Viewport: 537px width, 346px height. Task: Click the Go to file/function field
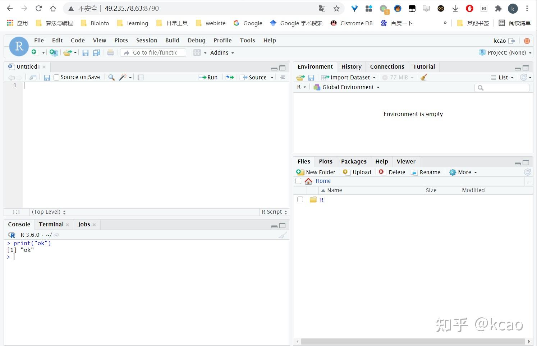coord(153,52)
